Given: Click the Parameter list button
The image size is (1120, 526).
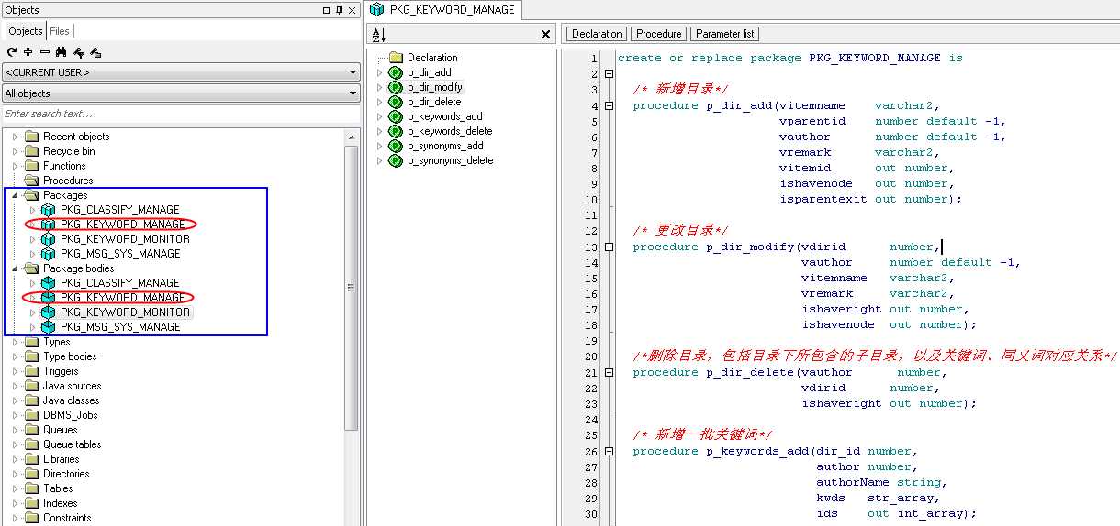Looking at the screenshot, I should point(724,34).
